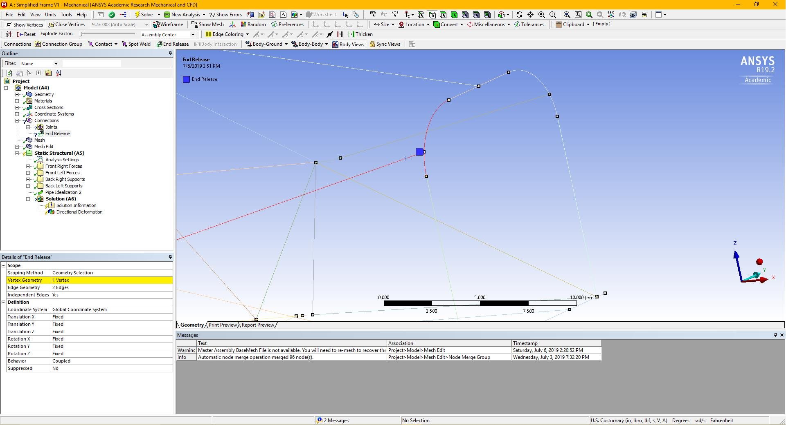This screenshot has height=425, width=786.
Task: Click the Convert toolbar button
Action: pos(448,24)
